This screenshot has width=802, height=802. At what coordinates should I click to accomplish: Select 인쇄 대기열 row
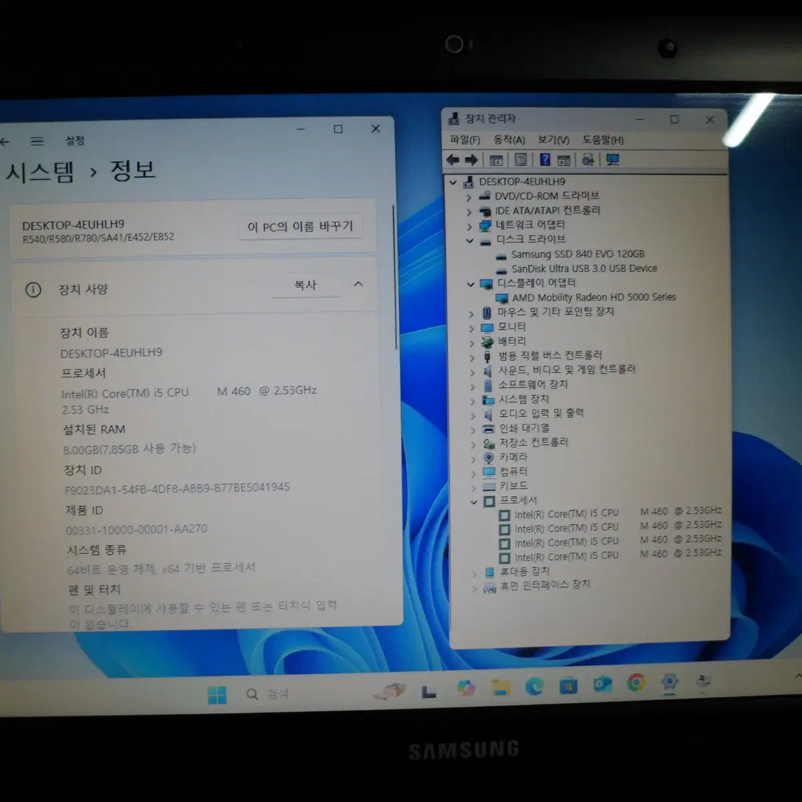[x=524, y=428]
